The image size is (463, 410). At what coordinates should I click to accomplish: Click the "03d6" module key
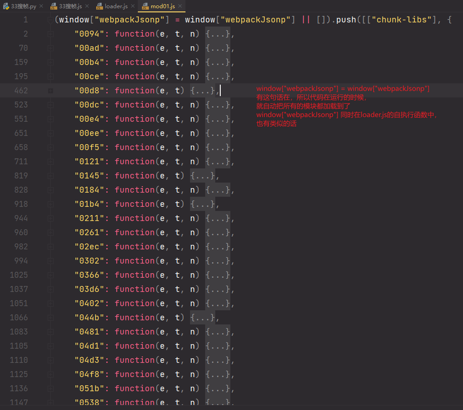coord(89,289)
